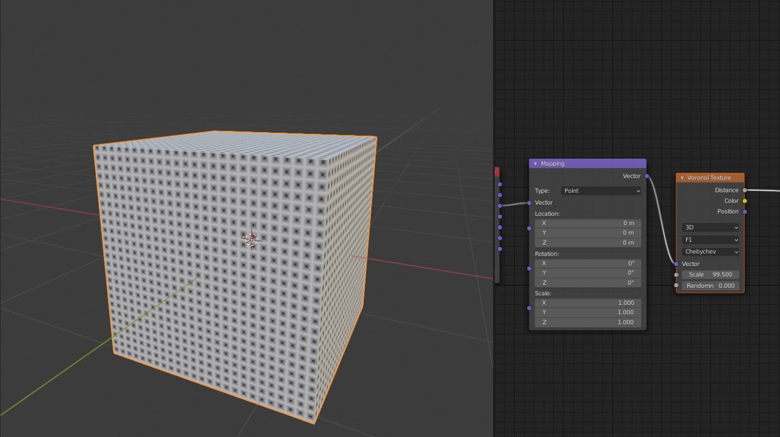Click the Mapping node's Vector output socket
The width and height of the screenshot is (780, 437).
(x=647, y=177)
